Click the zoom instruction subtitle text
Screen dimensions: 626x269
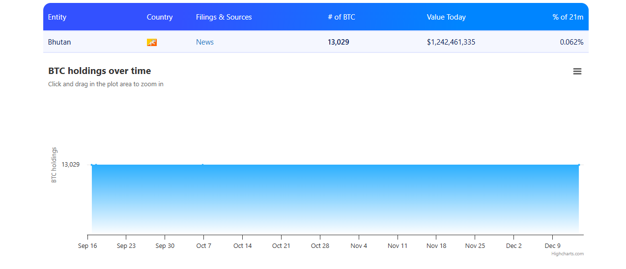point(106,84)
